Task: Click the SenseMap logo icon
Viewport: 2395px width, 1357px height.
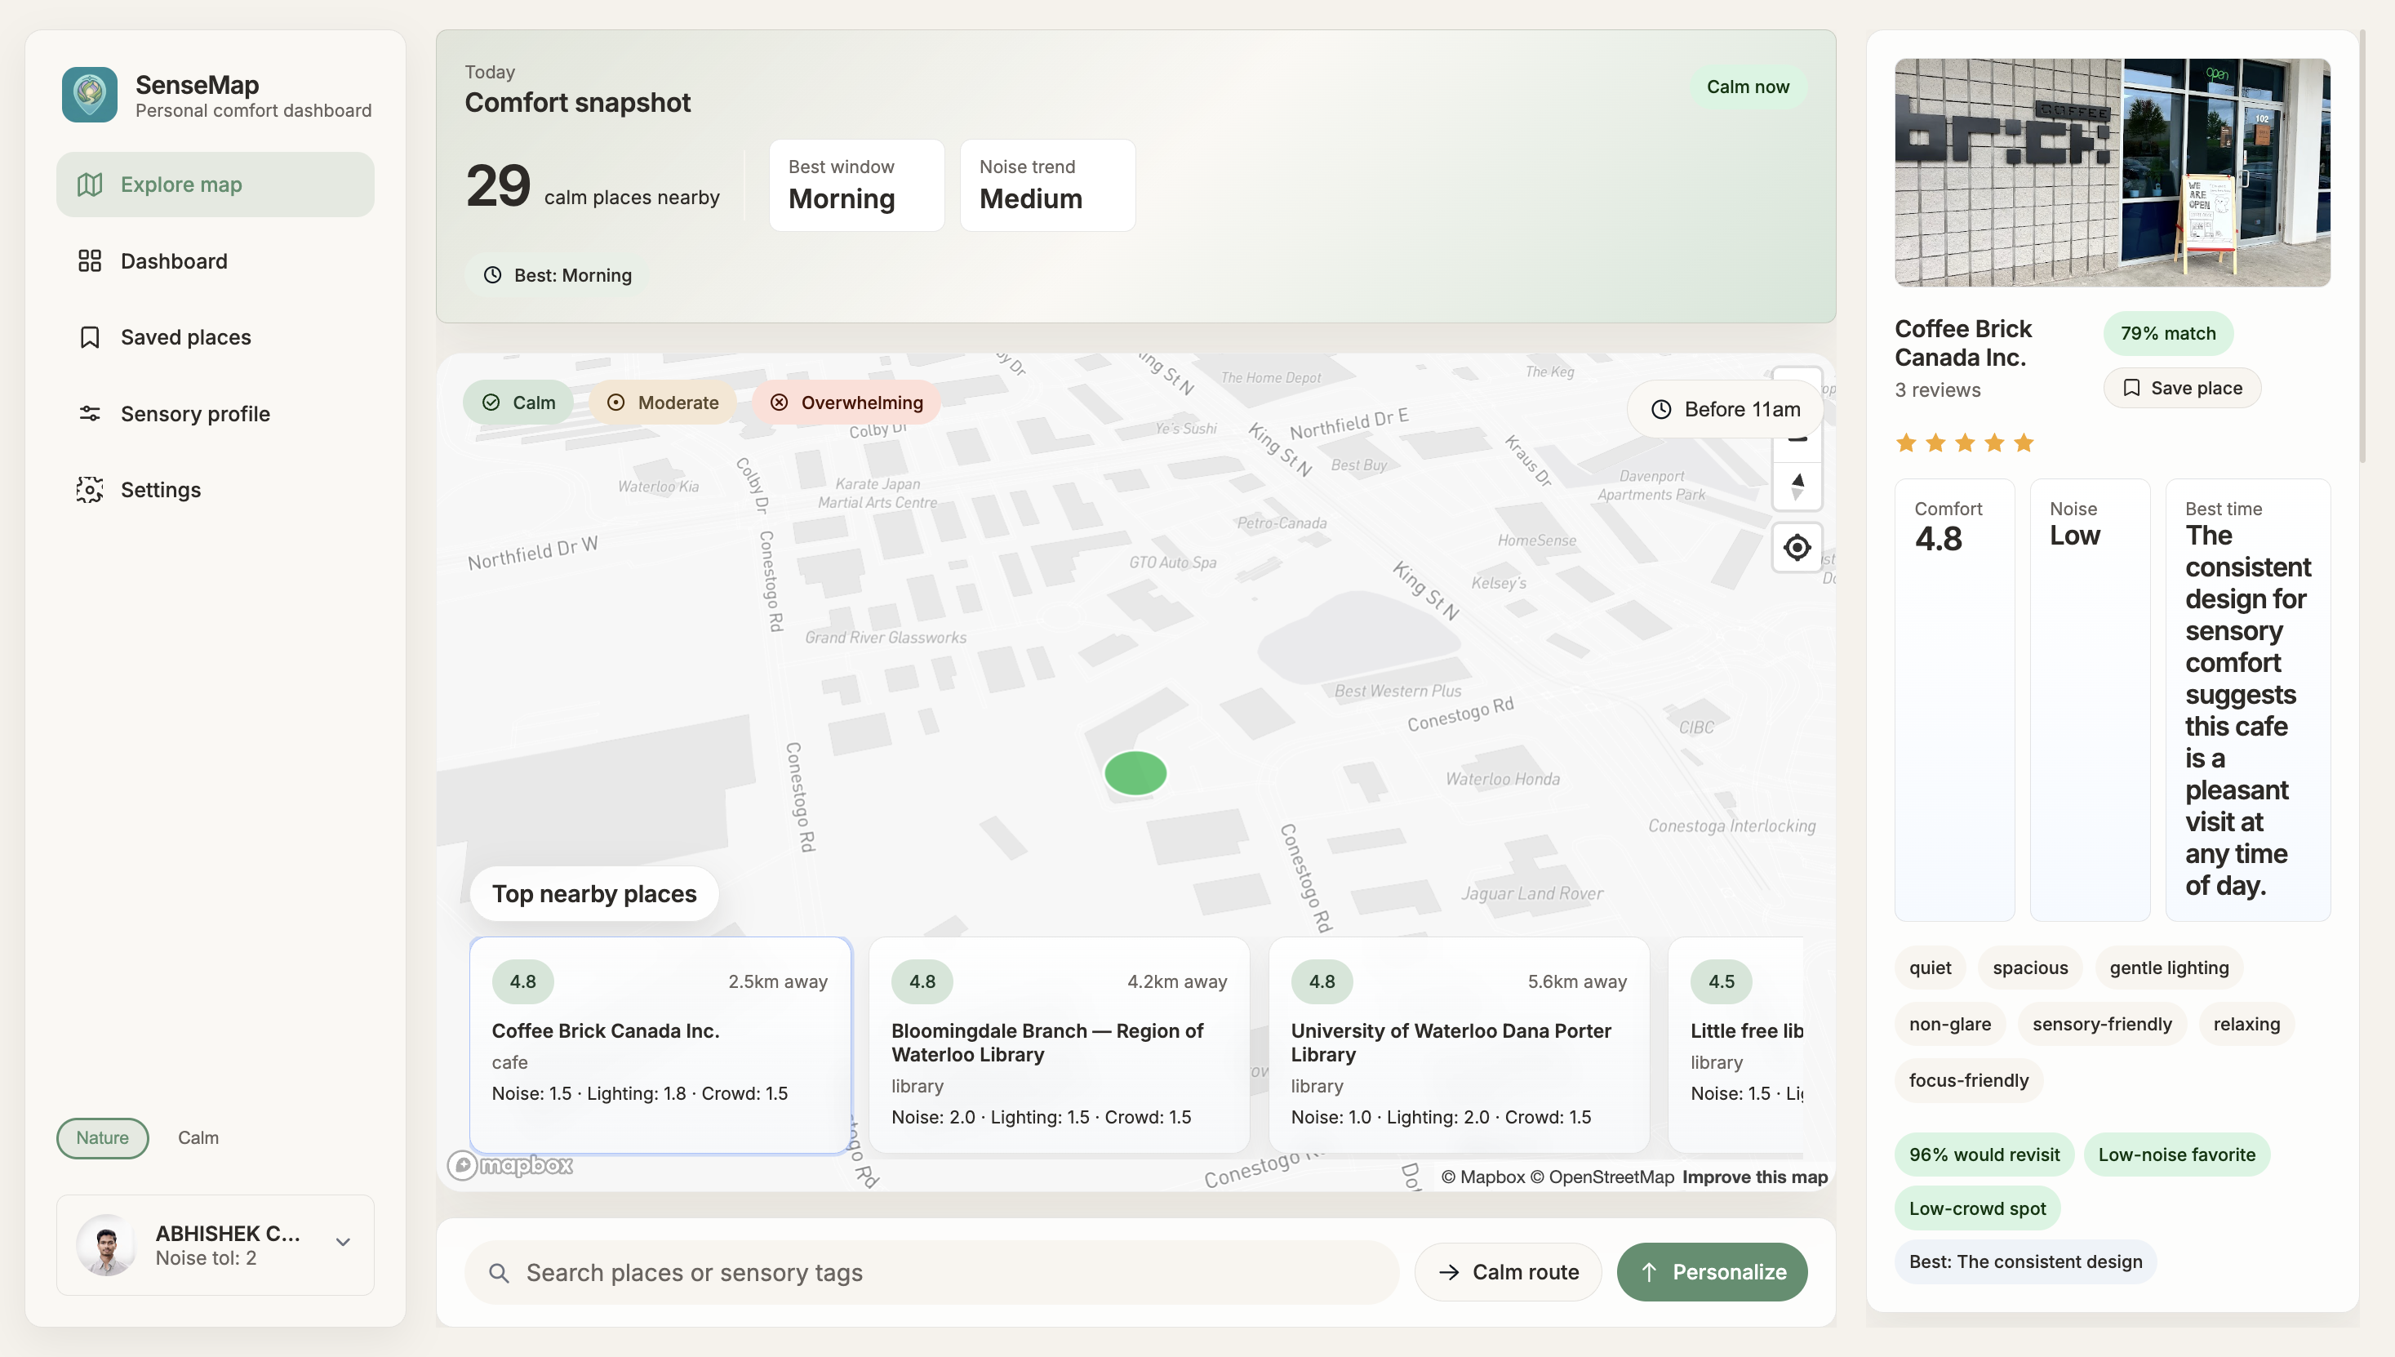Action: click(90, 95)
